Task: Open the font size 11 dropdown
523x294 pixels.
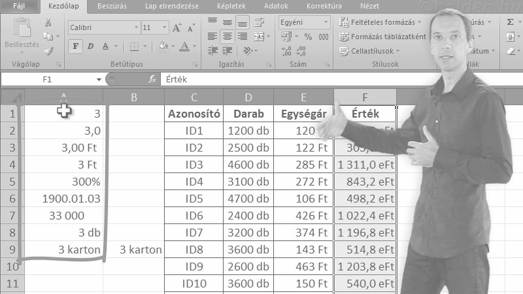Action: pyautogui.click(x=164, y=27)
